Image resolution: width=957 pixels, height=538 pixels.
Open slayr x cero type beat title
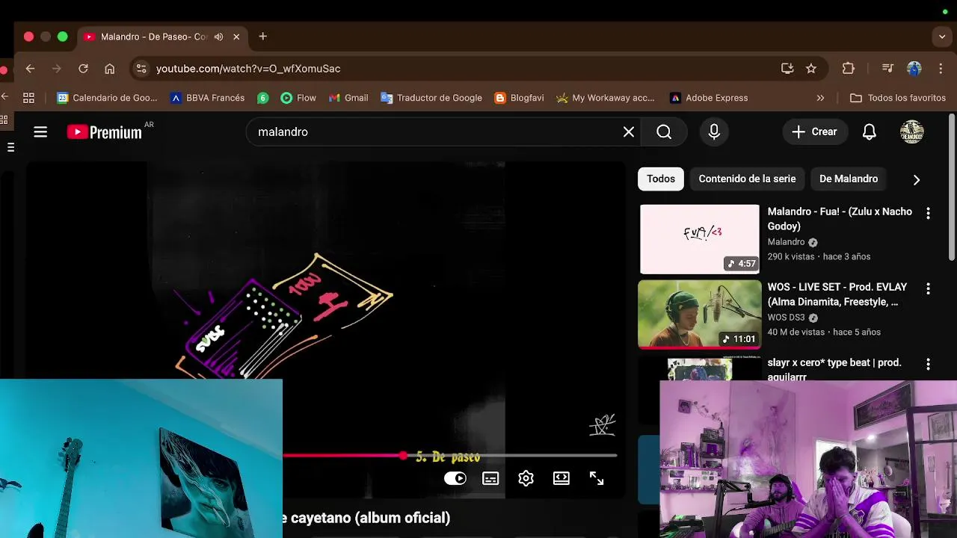click(834, 368)
